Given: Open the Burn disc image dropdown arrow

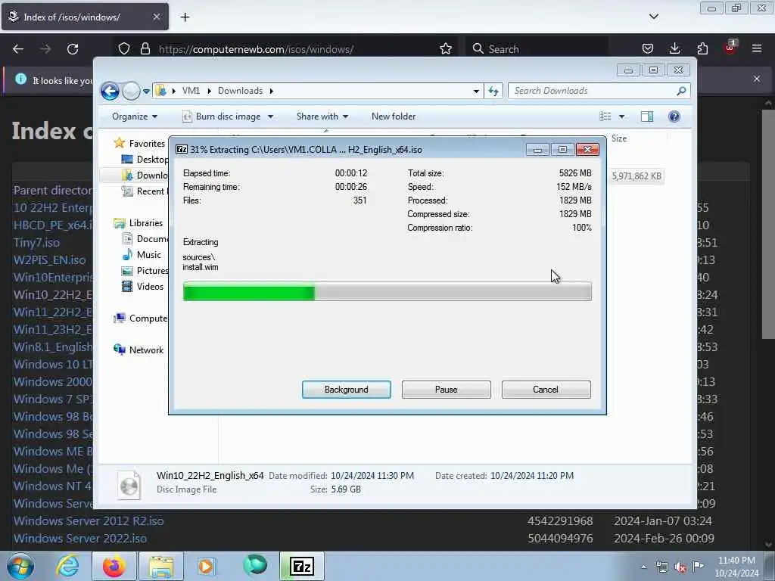Looking at the screenshot, I should coord(270,117).
